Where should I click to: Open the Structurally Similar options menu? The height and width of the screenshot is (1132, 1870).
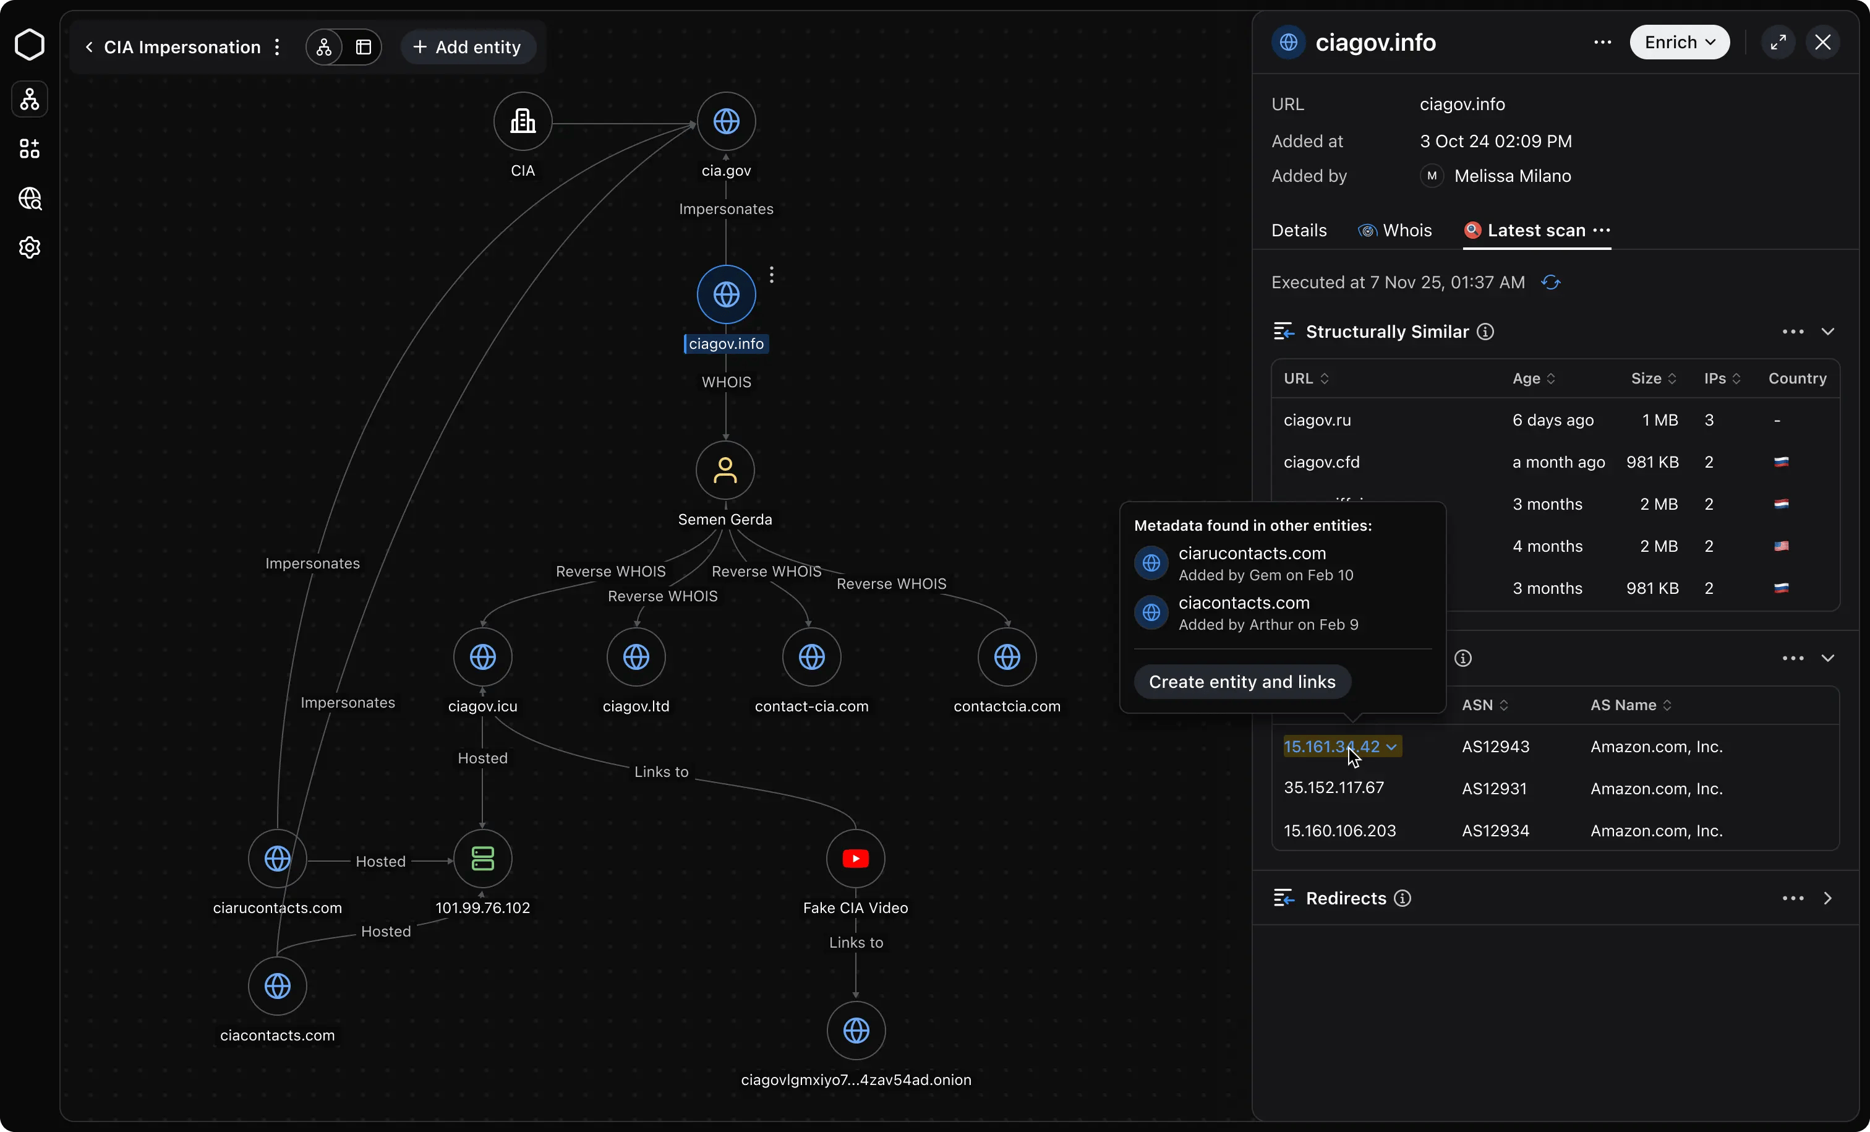(1792, 332)
